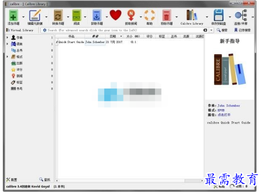This screenshot has width=262, height=194.
Task: Select the Rating star icon
Action: tap(13, 69)
